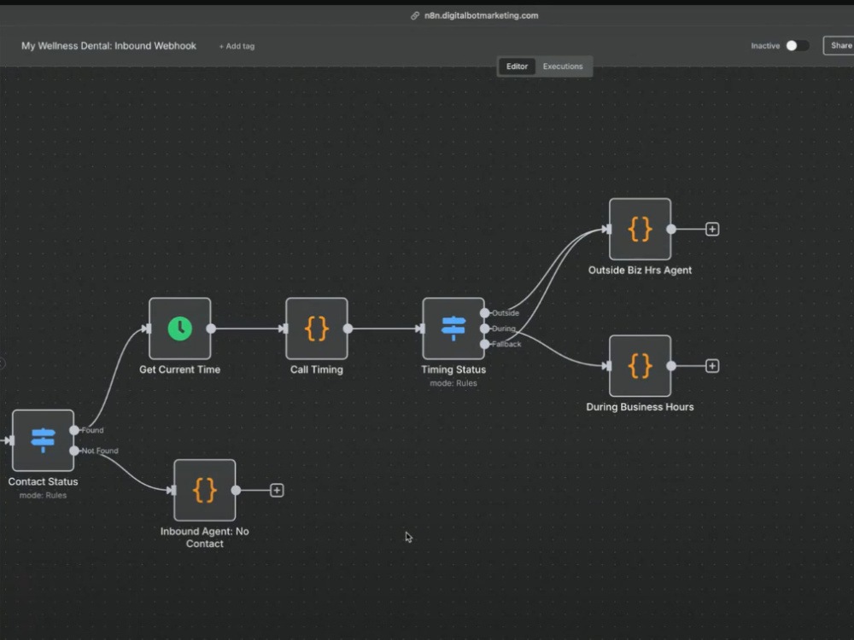This screenshot has width=854, height=640.
Task: Switch to the Executions tab
Action: (563, 67)
